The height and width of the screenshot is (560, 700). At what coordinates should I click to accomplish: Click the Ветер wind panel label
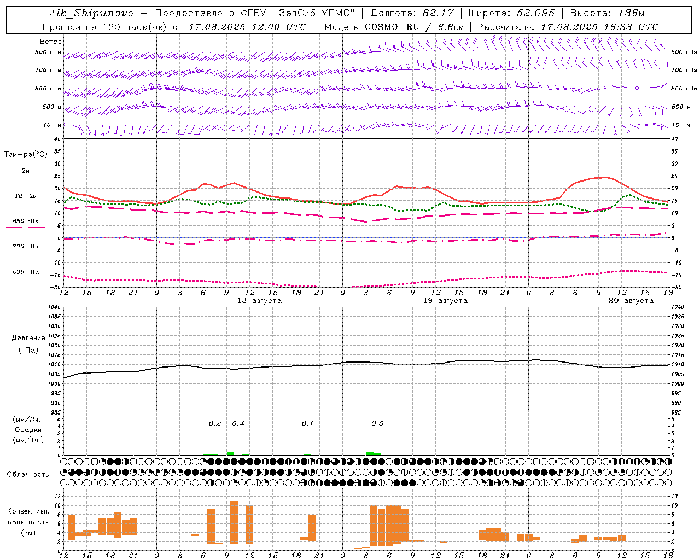coord(51,42)
